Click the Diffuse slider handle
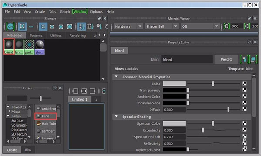The width and height of the screenshot is (261, 156). [228, 109]
